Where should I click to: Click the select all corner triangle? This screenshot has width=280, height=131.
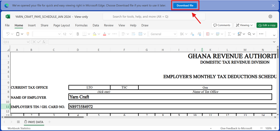coord(8,50)
